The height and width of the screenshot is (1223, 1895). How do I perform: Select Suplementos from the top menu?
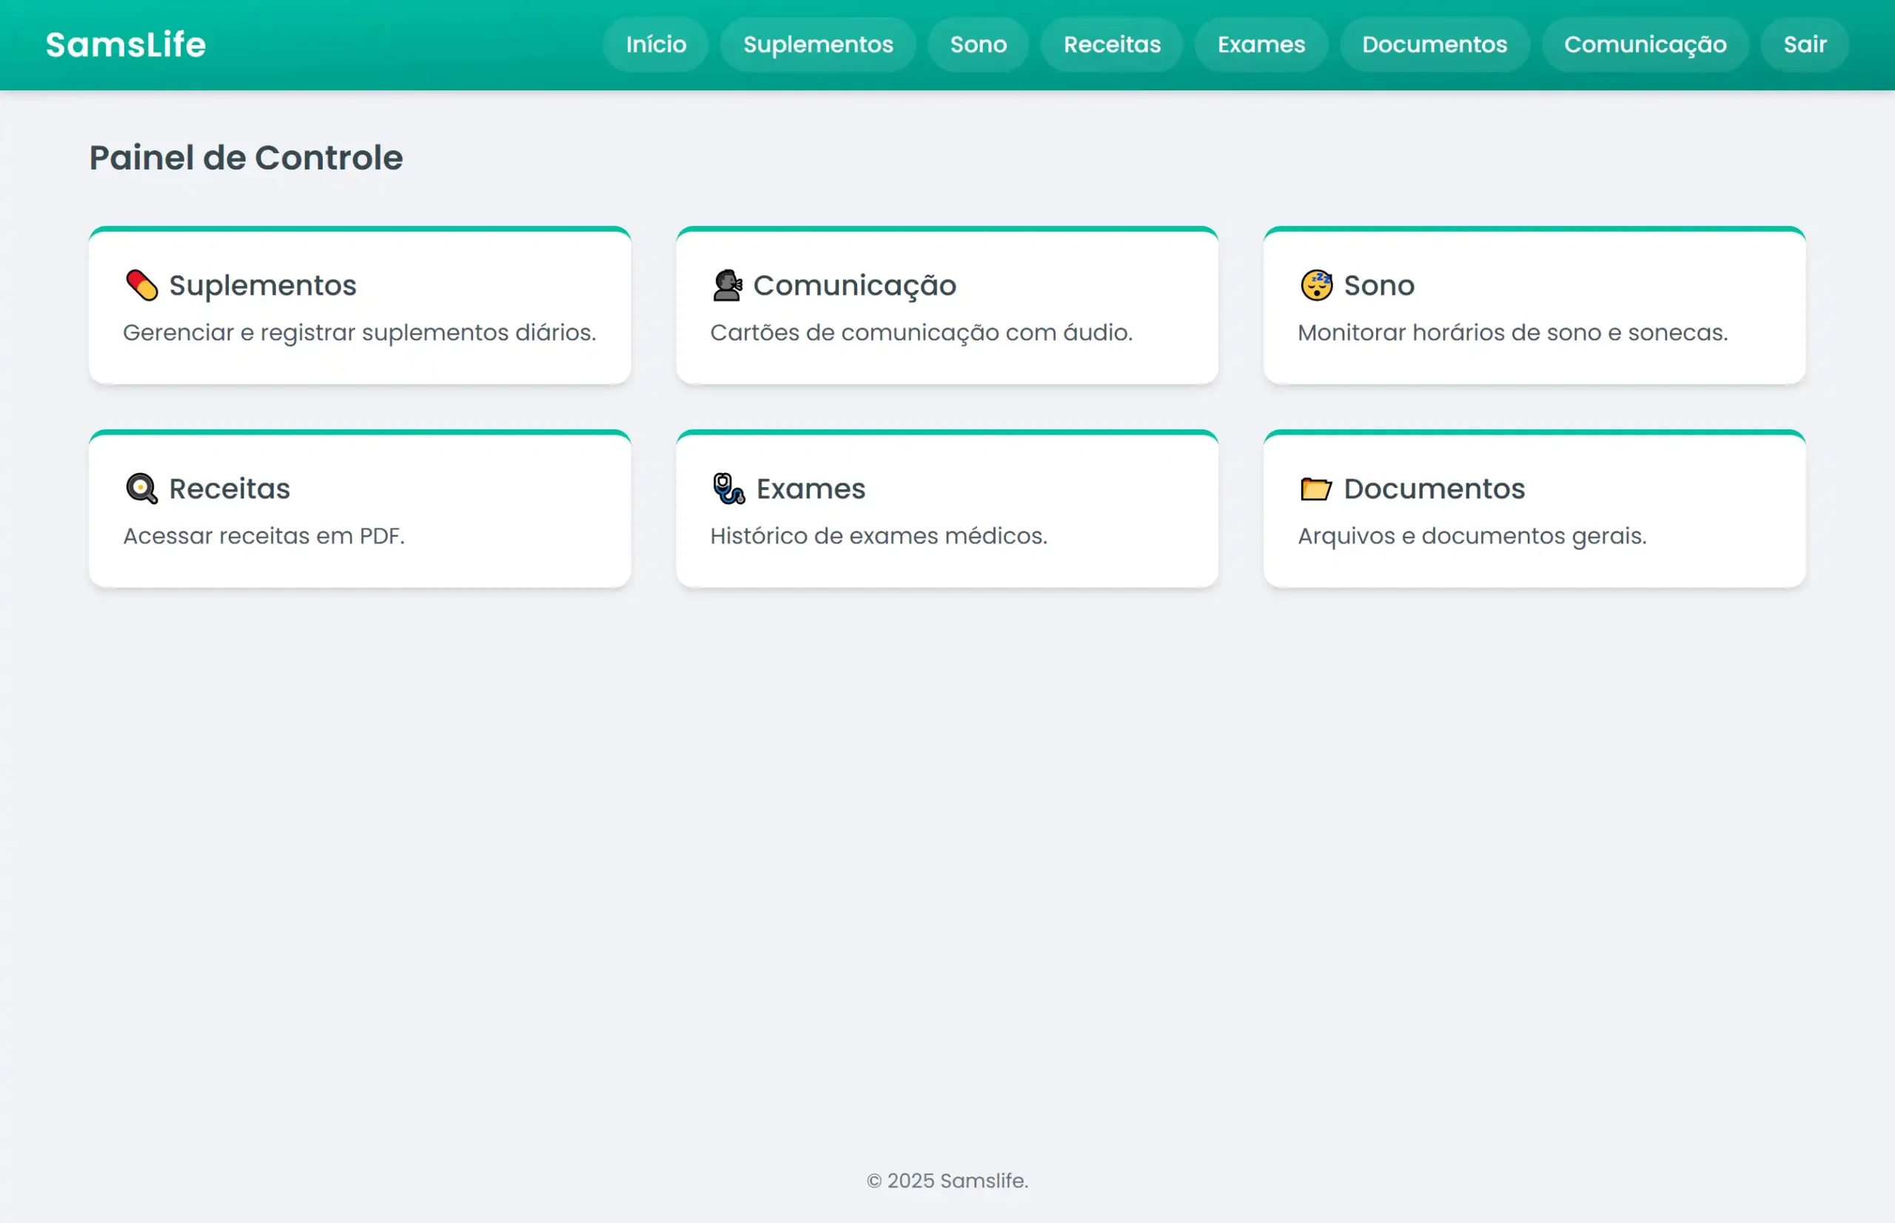818,44
